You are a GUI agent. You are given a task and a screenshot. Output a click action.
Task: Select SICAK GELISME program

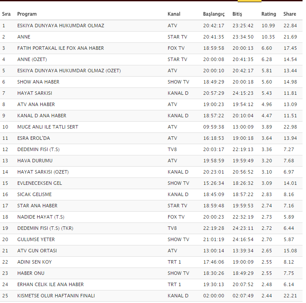(x=34, y=194)
